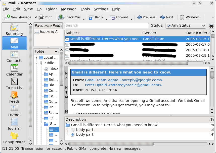Screen dimensions: 216x153
Task: Forward the selected message
Action: click(x=119, y=17)
